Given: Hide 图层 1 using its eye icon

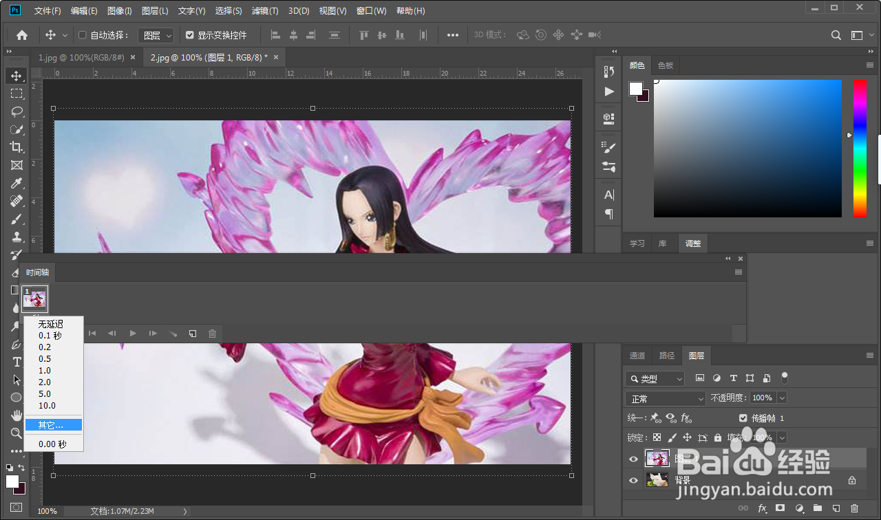Looking at the screenshot, I should (634, 459).
